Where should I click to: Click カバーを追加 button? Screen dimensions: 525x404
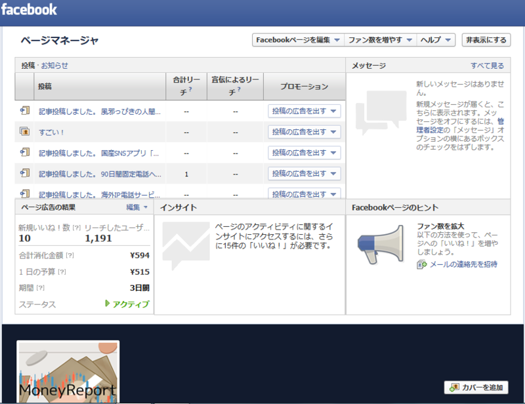pos(476,387)
